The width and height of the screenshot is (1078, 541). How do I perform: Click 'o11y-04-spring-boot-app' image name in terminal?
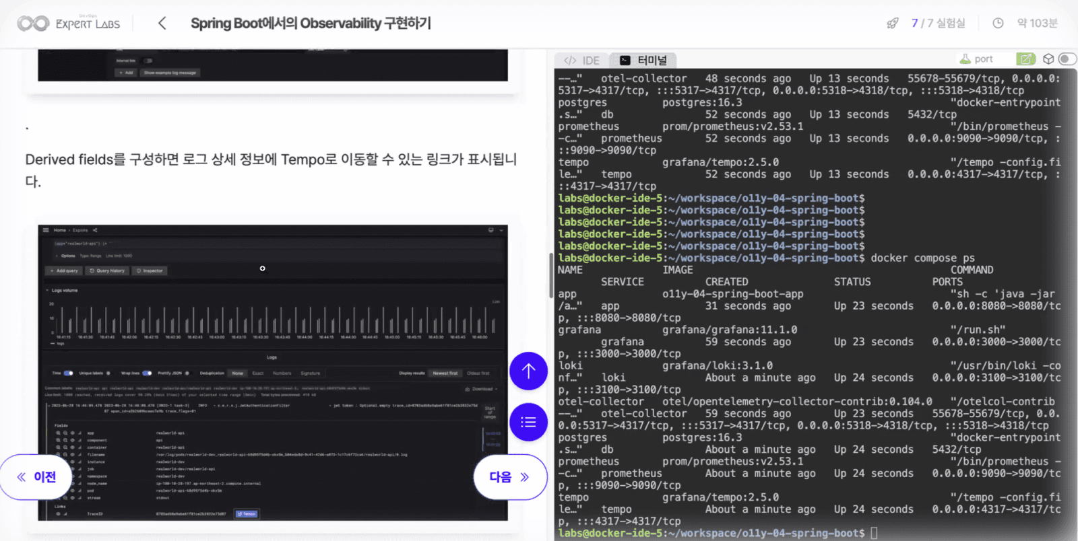732,294
